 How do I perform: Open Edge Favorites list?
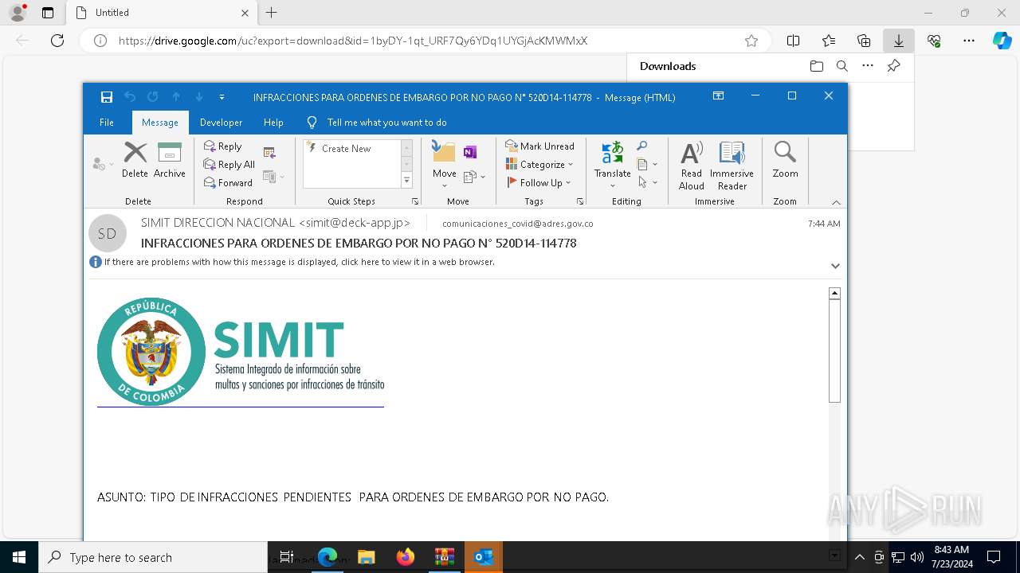[829, 41]
